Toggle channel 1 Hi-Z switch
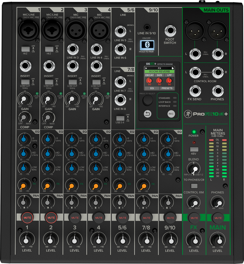This screenshot has height=264, width=244. [x=25, y=48]
